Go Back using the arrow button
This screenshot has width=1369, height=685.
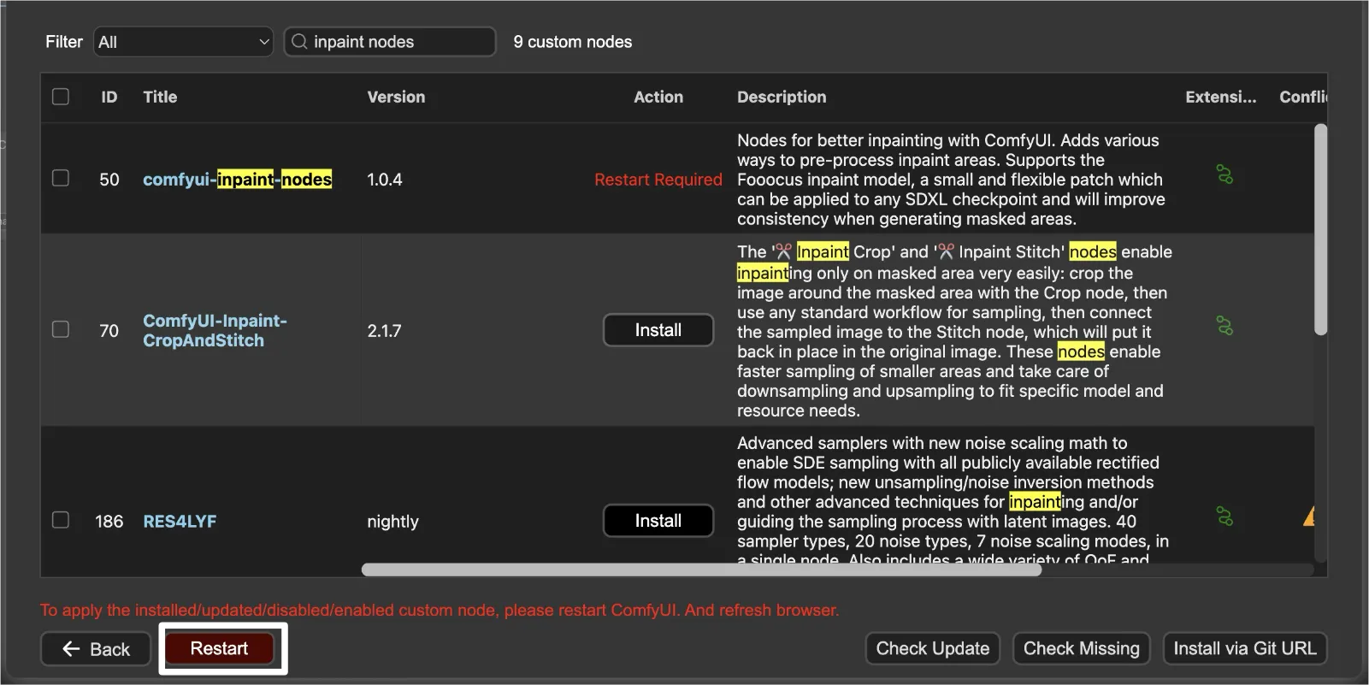(96, 649)
